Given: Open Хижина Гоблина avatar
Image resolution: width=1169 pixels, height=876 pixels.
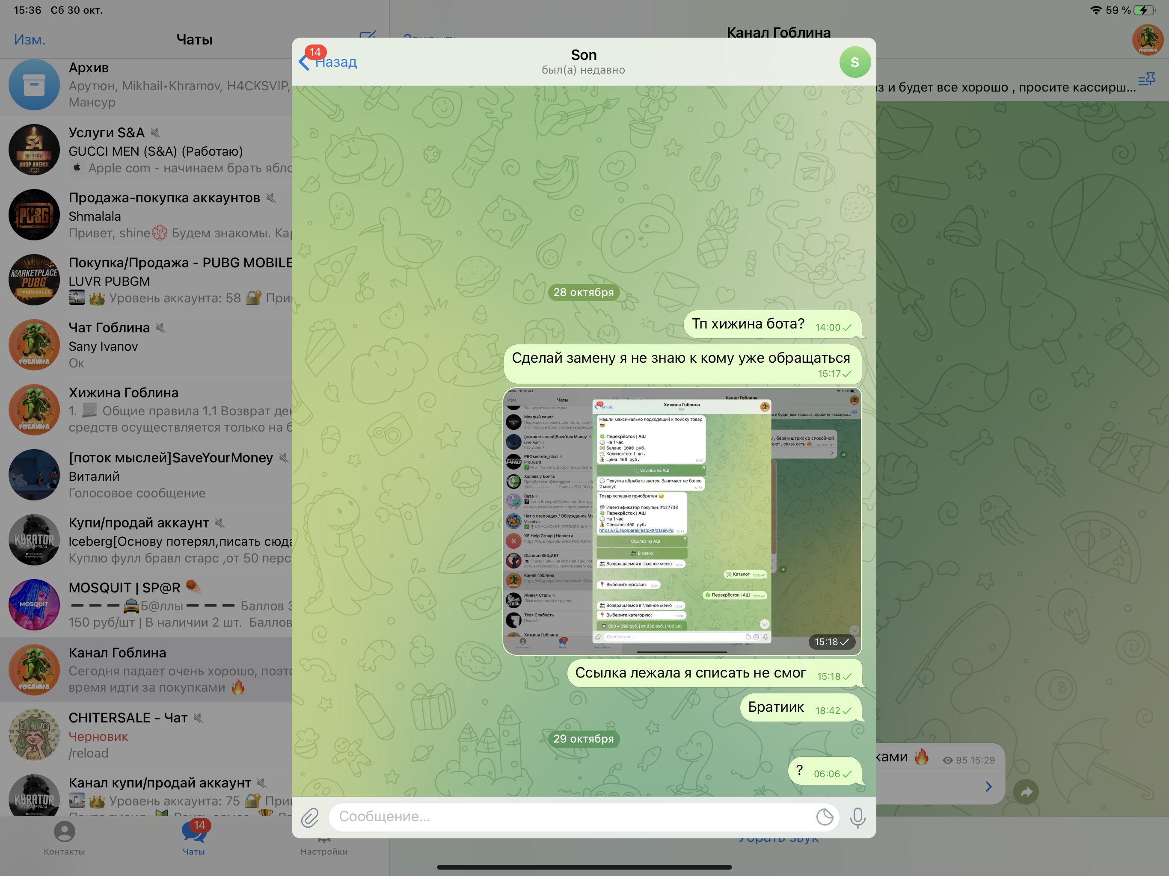Looking at the screenshot, I should pyautogui.click(x=34, y=409).
